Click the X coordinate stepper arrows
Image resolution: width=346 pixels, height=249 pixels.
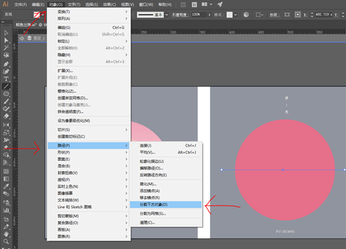pos(312,15)
